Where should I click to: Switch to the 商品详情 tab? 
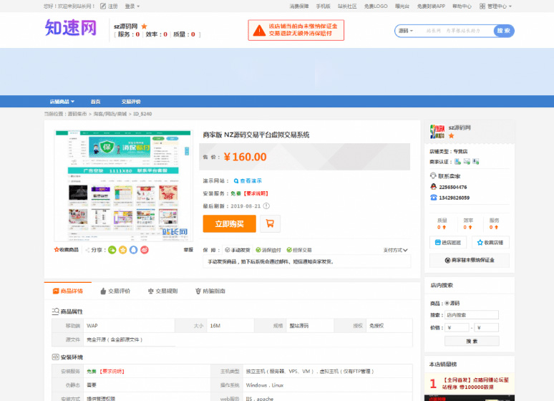68,291
